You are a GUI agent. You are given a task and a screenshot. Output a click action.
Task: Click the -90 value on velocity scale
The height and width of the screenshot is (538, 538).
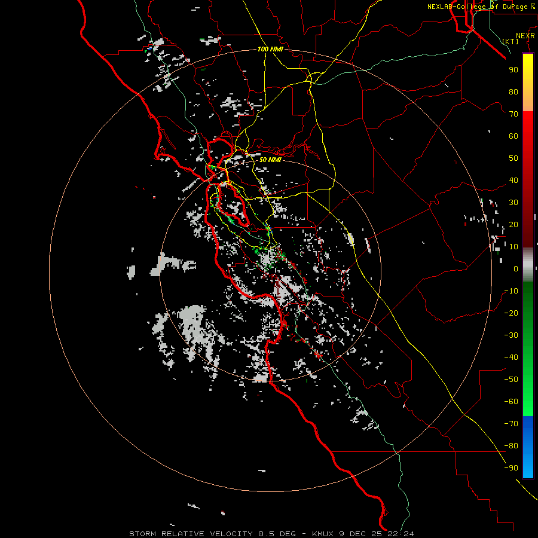511,468
